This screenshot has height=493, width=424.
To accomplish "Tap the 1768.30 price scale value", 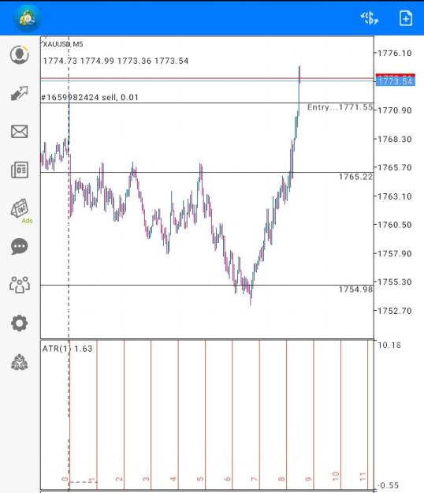I will click(x=395, y=140).
